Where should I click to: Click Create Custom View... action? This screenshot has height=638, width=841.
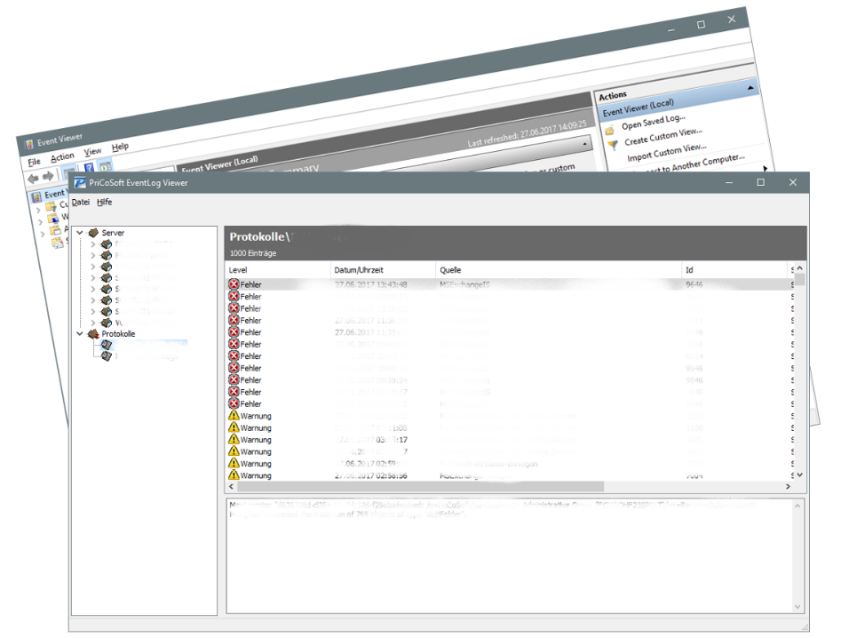point(662,136)
